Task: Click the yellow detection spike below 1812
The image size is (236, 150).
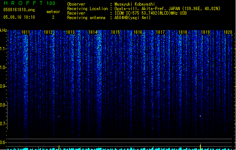Action: tap(59, 148)
